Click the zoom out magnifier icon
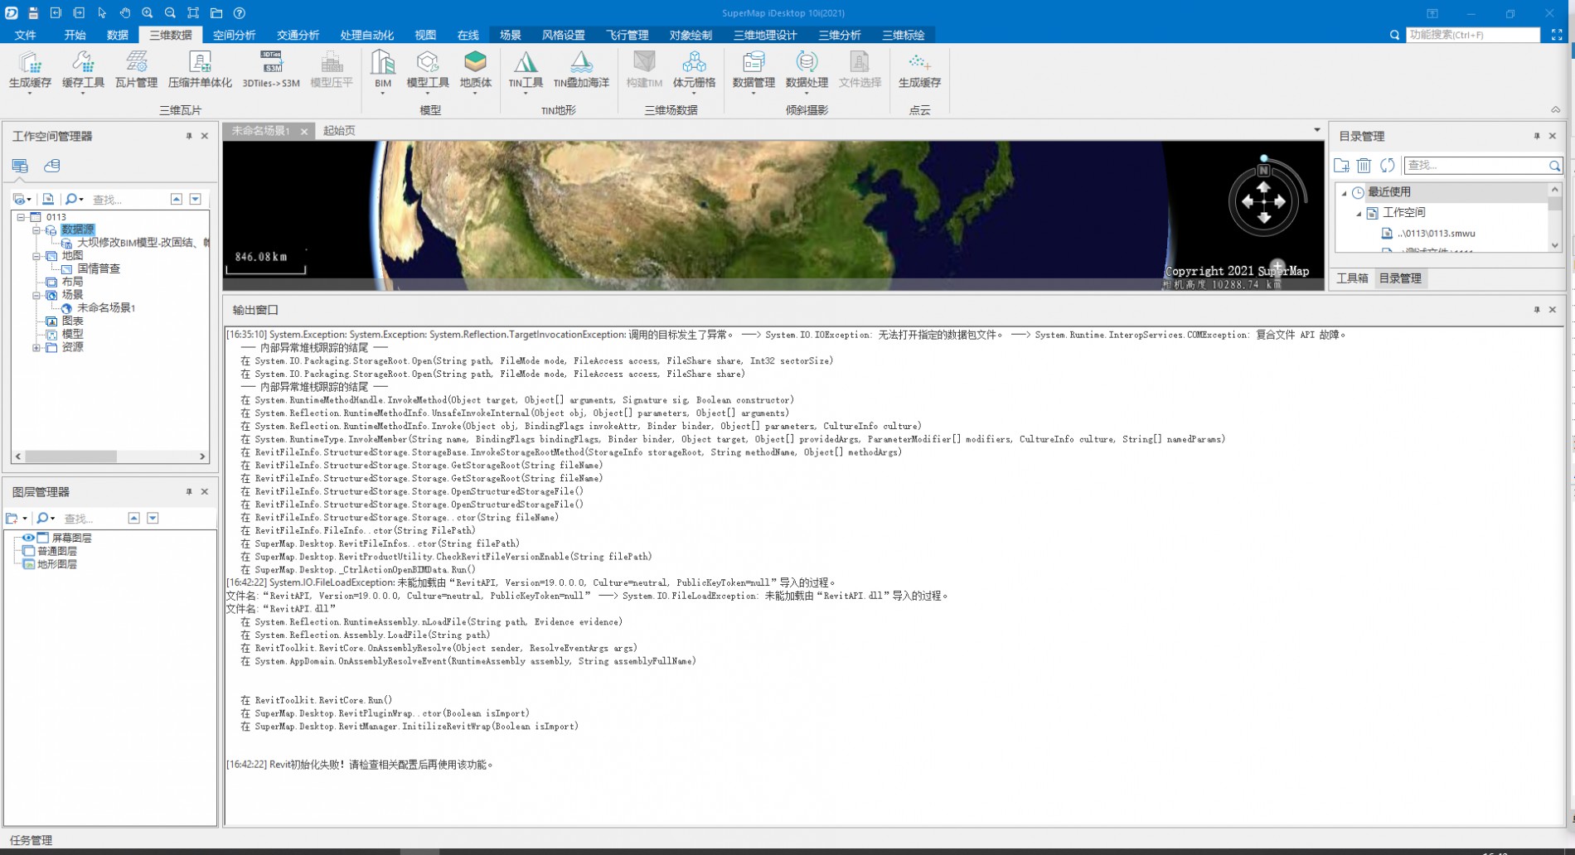1575x855 pixels. 170,13
